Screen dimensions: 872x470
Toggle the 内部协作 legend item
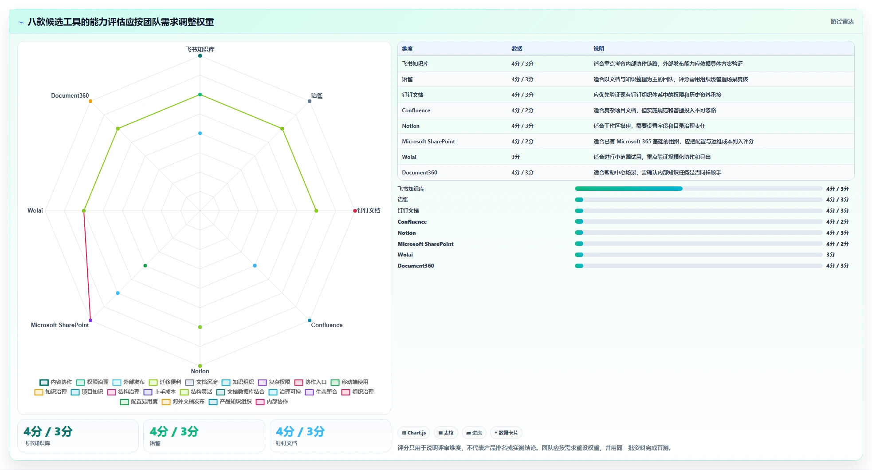click(272, 402)
